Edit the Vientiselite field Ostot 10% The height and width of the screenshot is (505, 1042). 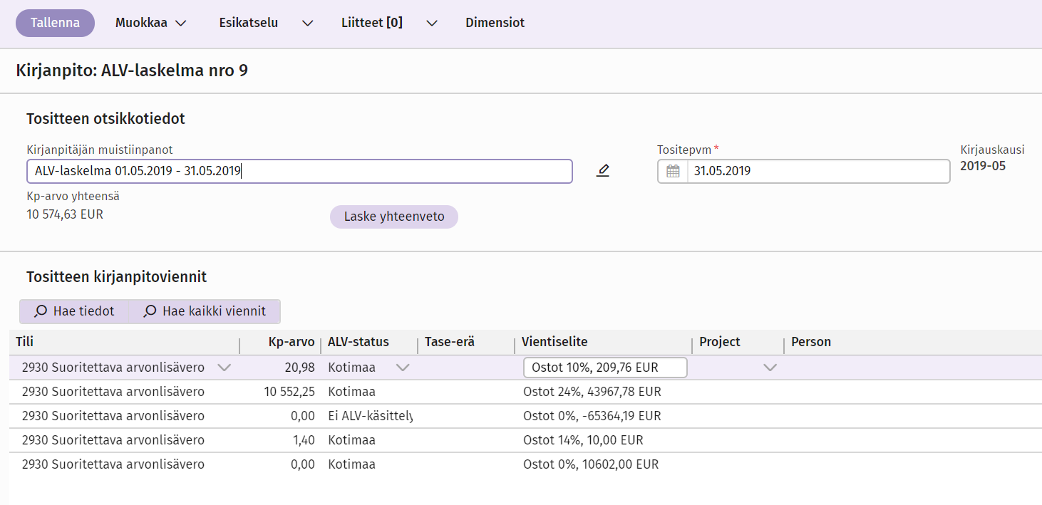[604, 368]
